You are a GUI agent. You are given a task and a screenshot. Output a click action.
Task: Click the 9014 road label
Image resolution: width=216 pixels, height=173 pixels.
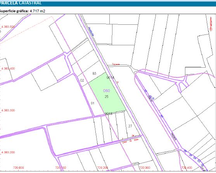(x=111, y=77)
